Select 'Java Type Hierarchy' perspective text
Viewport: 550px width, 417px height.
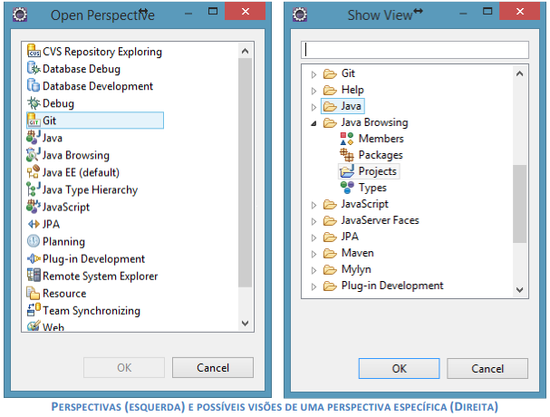point(90,189)
